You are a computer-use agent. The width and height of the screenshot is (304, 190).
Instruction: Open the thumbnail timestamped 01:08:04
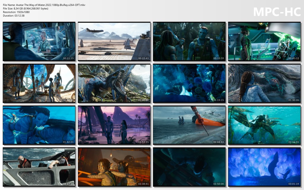pos(114,83)
